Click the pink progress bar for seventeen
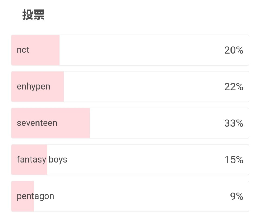 point(51,123)
